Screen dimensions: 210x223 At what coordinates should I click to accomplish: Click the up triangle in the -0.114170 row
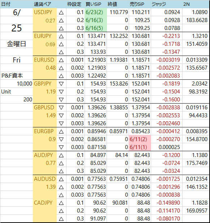61,211
